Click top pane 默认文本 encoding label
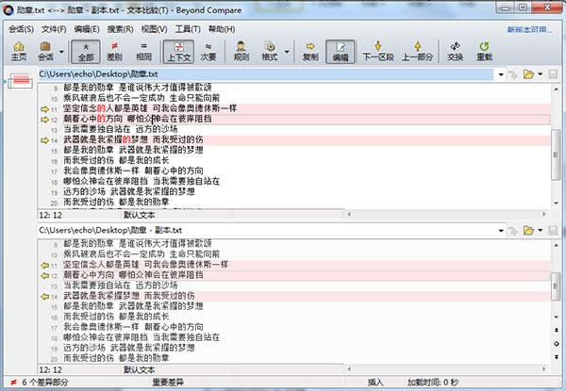The height and width of the screenshot is (391, 566). coord(140,215)
